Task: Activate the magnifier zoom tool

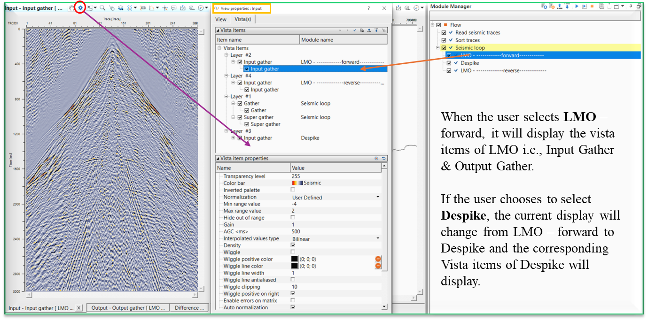Action: tap(102, 8)
